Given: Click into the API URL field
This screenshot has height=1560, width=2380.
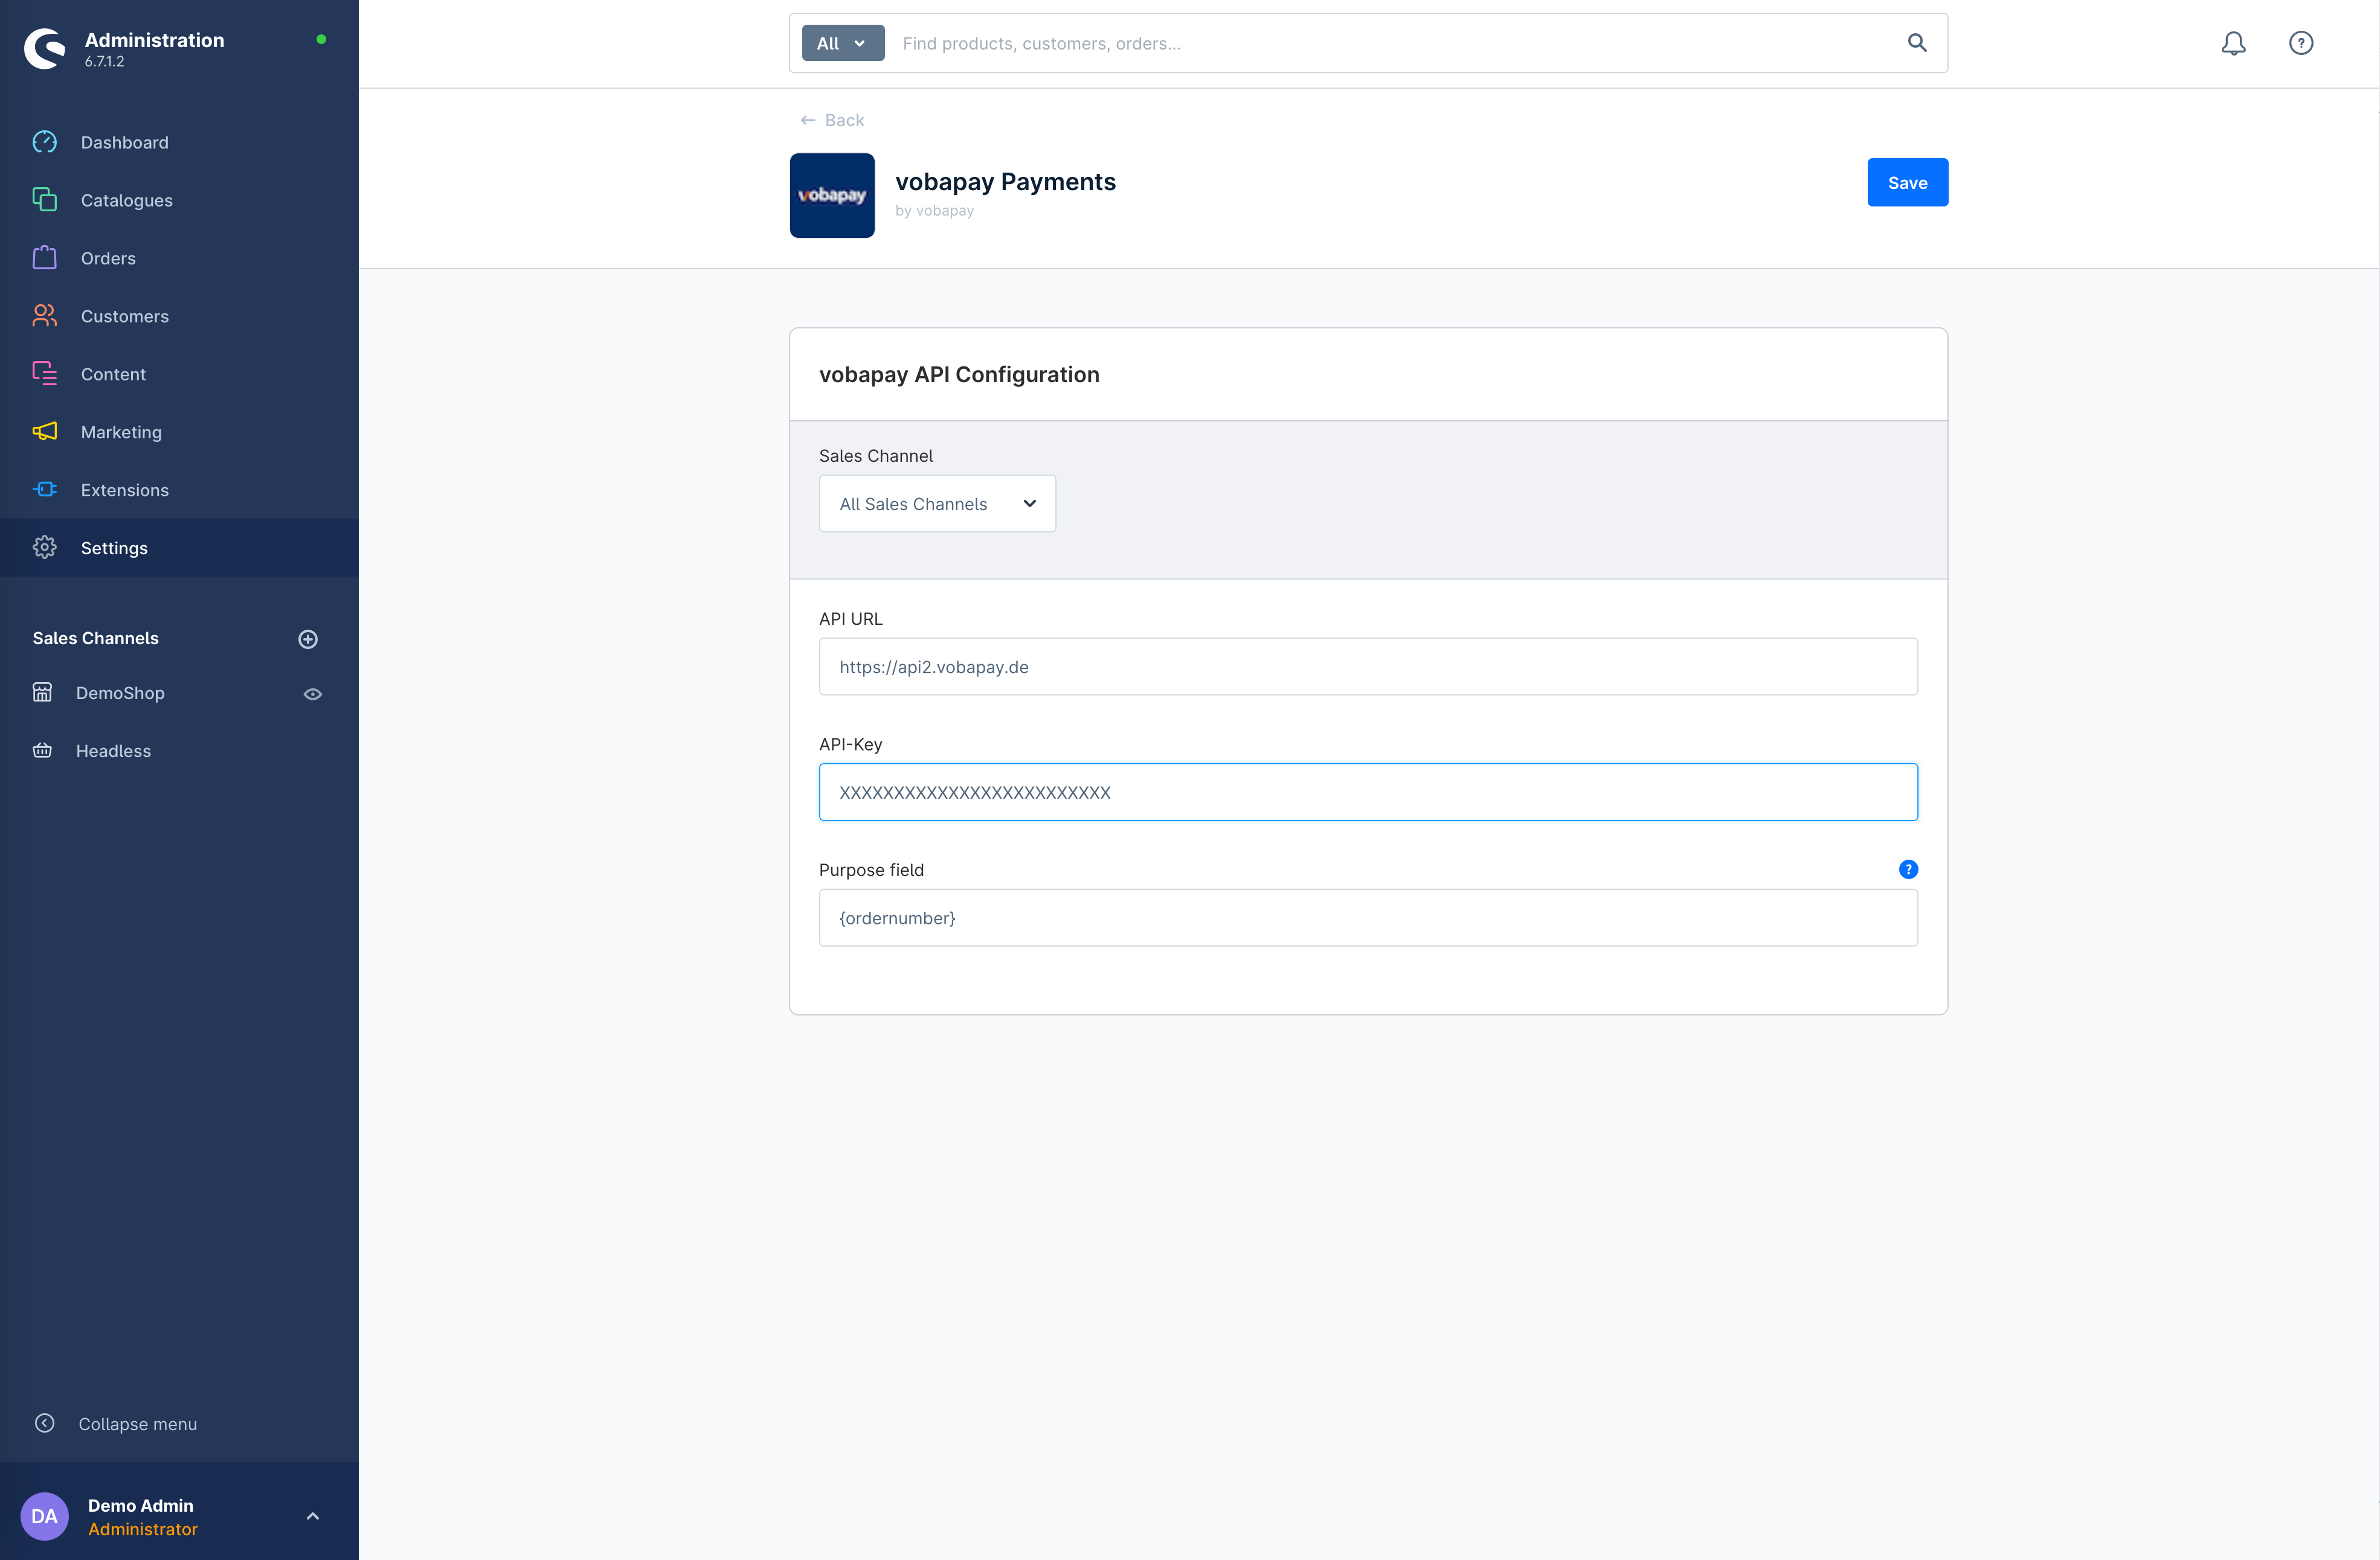Looking at the screenshot, I should pos(1368,667).
